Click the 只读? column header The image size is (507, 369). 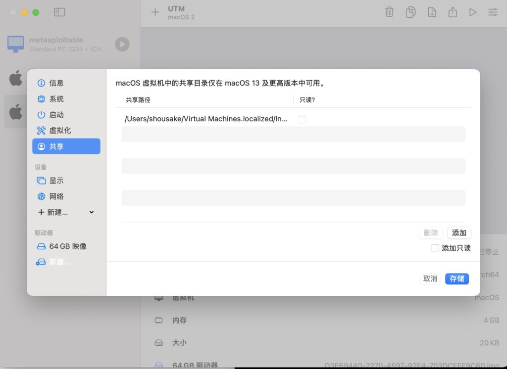pyautogui.click(x=307, y=100)
